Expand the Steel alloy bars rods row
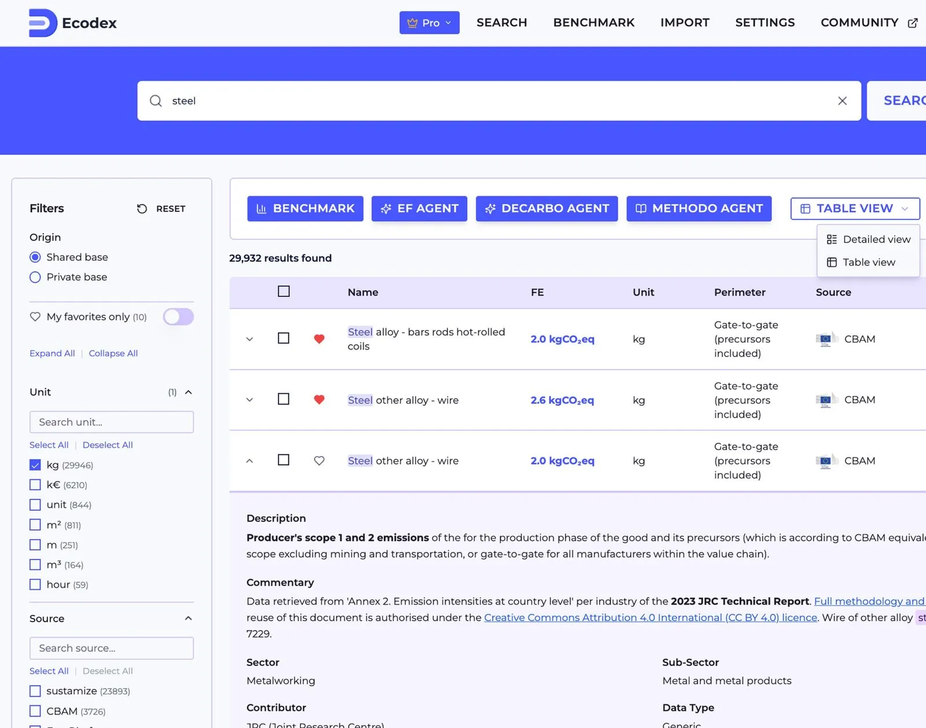Screen dimensions: 926x728 pos(249,339)
